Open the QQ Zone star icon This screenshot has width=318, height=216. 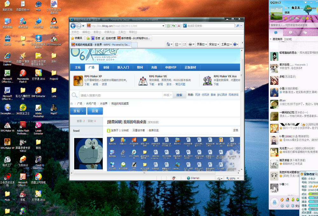[x=286, y=18]
